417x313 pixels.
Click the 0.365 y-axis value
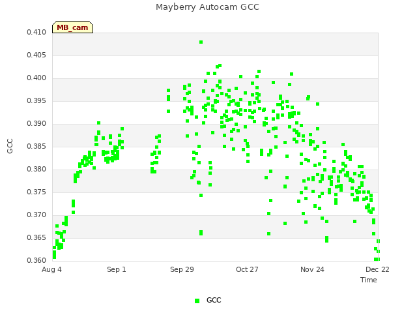point(36,237)
